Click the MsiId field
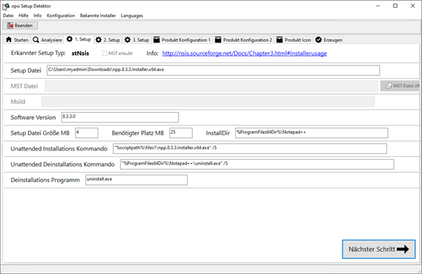Screen dimensions: 422x274 [x=208, y=102]
